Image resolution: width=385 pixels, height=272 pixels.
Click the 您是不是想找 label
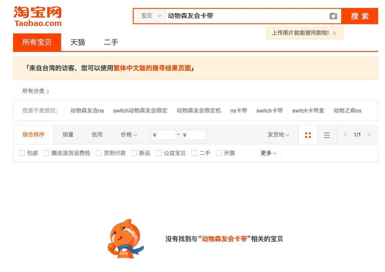point(40,111)
